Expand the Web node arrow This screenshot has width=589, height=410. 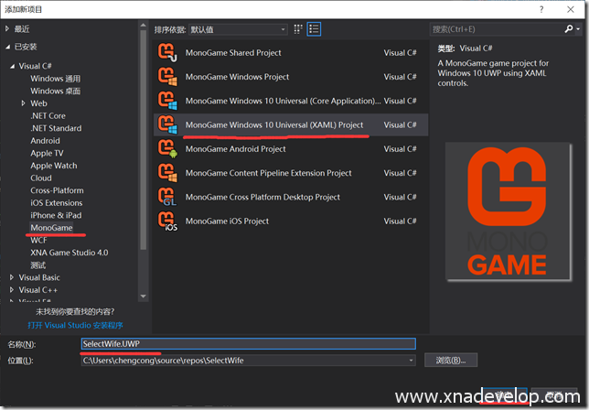pyautogui.click(x=23, y=103)
